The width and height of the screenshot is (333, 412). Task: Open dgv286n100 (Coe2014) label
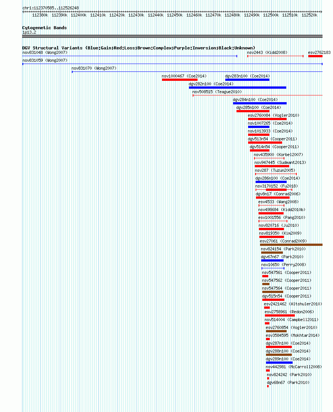point(278,178)
